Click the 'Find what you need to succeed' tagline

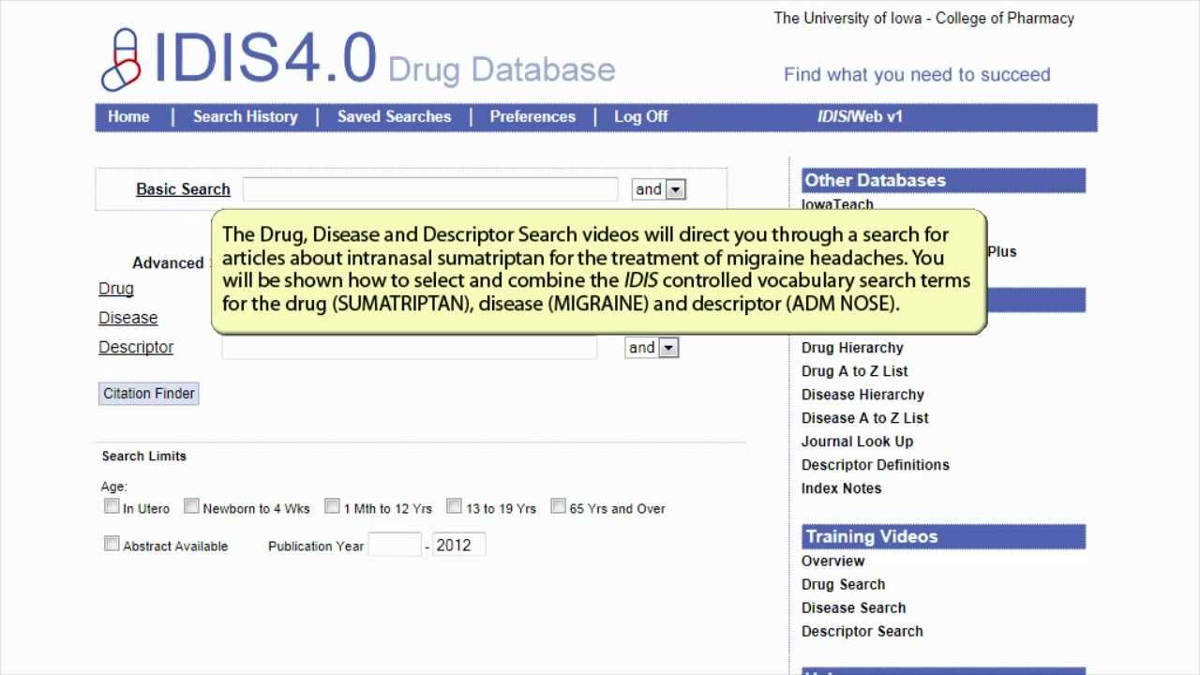point(917,75)
